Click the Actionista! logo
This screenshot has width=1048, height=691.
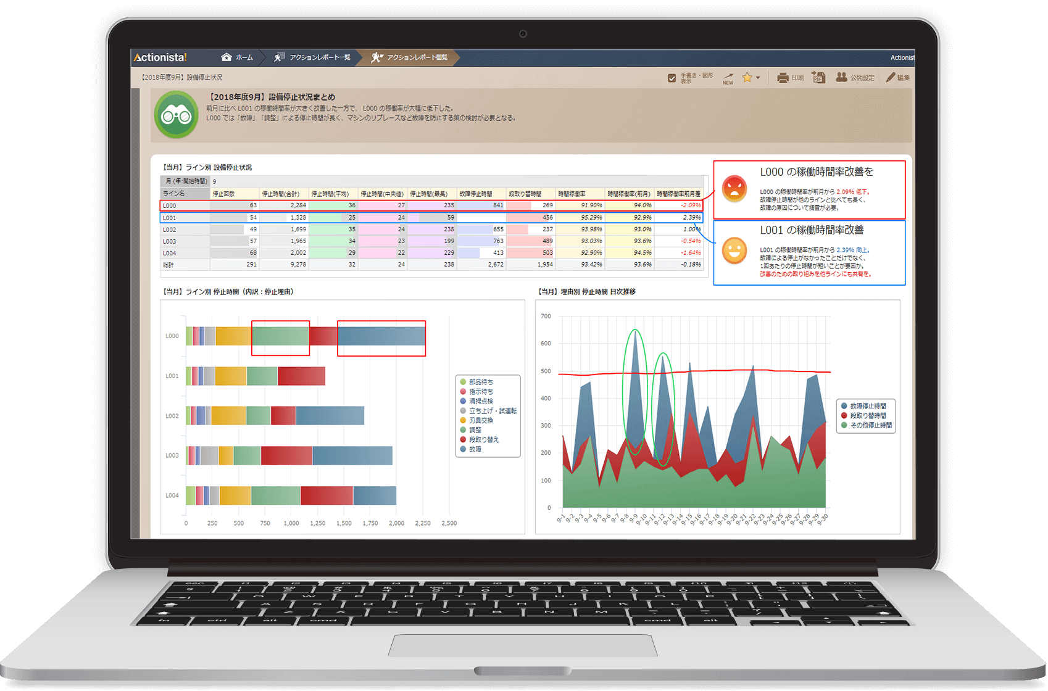160,57
